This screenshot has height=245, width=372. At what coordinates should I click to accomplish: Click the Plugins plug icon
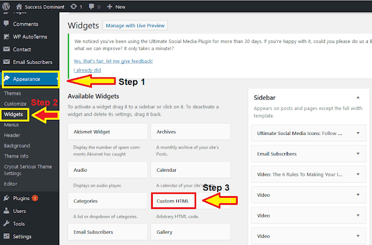click(6, 198)
